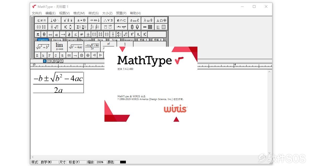Click the black color swatch in status bar
Screen dimensions: 310x166
click(x=123, y=162)
